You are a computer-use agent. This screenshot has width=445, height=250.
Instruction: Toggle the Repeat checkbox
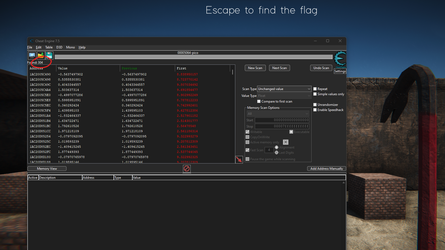(x=315, y=89)
